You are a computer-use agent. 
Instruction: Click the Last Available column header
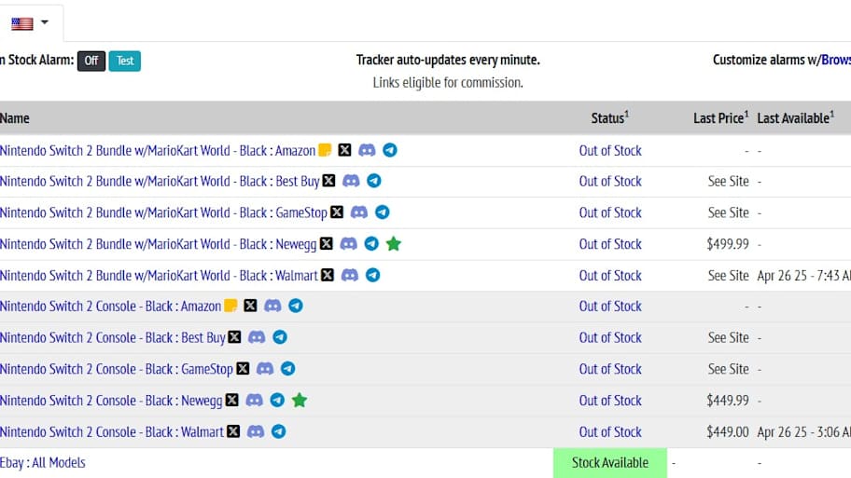[x=796, y=117]
